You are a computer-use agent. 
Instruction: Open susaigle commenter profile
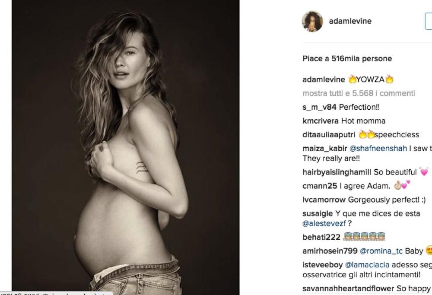(x=318, y=213)
